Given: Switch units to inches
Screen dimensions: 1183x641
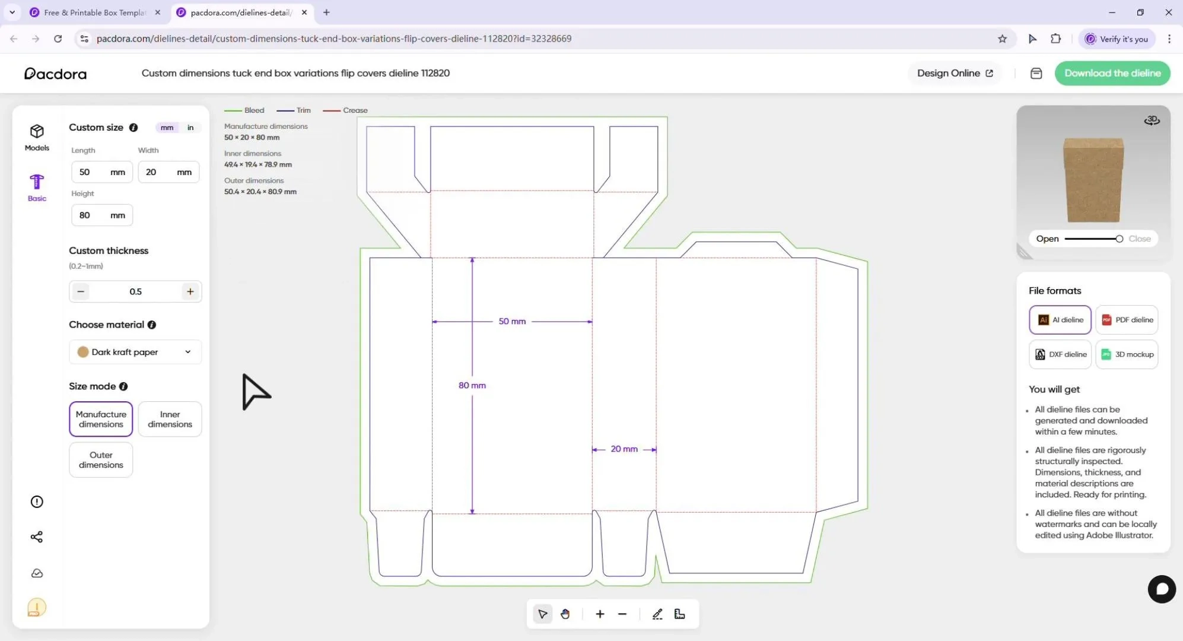Looking at the screenshot, I should click(190, 128).
